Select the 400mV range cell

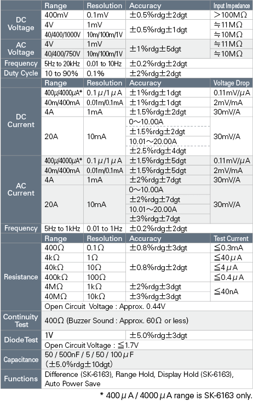click(x=56, y=15)
